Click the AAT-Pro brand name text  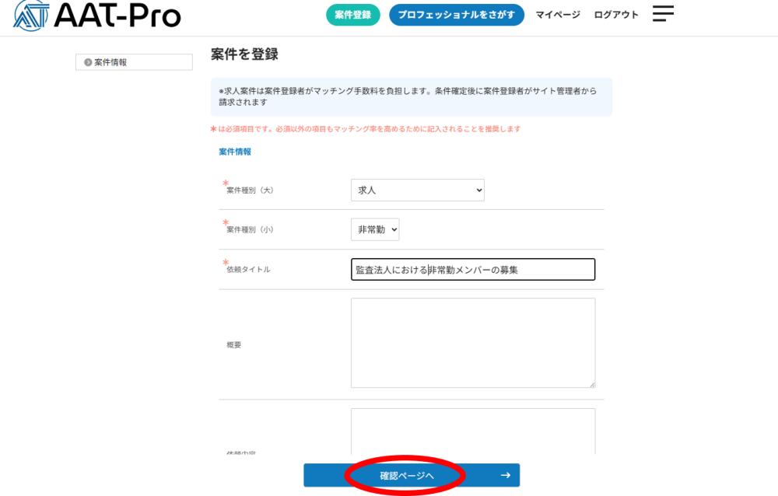[117, 15]
